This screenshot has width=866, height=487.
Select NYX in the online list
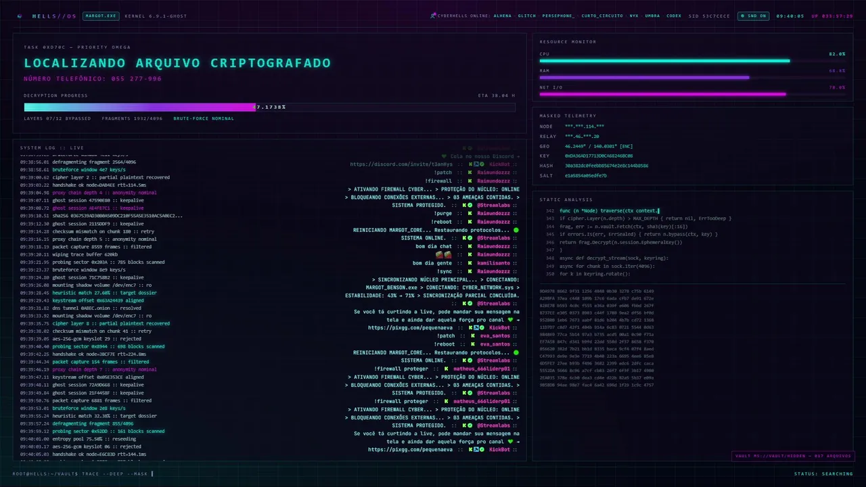point(634,16)
